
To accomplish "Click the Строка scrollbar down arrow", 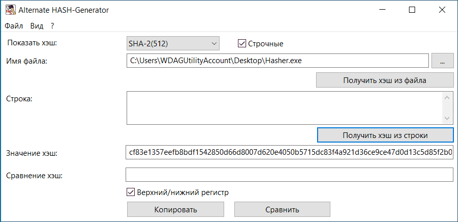I will 448,119.
